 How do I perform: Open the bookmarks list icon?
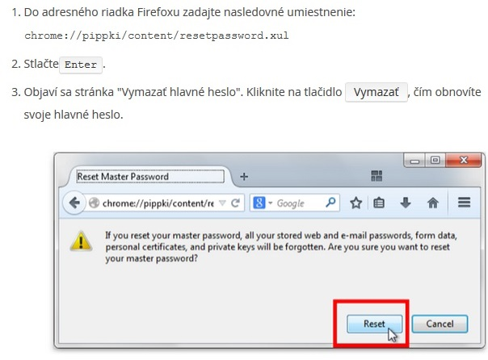[x=378, y=203]
